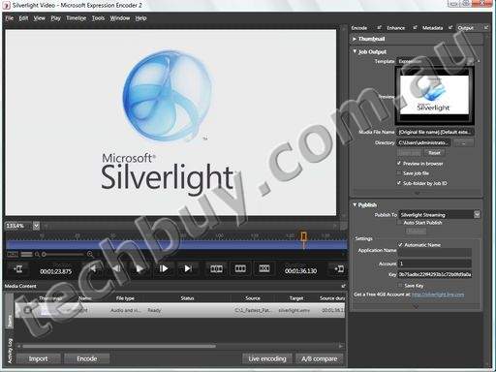Click the Account input field

click(435, 263)
